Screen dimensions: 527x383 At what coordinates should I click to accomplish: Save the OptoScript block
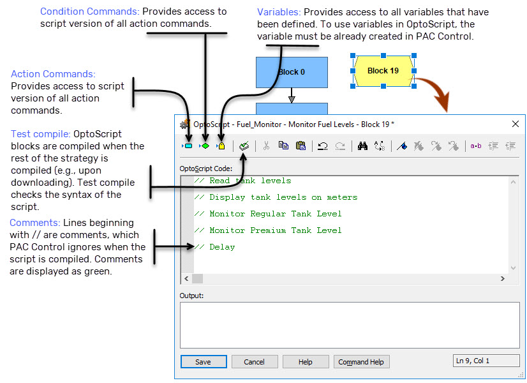(x=203, y=361)
